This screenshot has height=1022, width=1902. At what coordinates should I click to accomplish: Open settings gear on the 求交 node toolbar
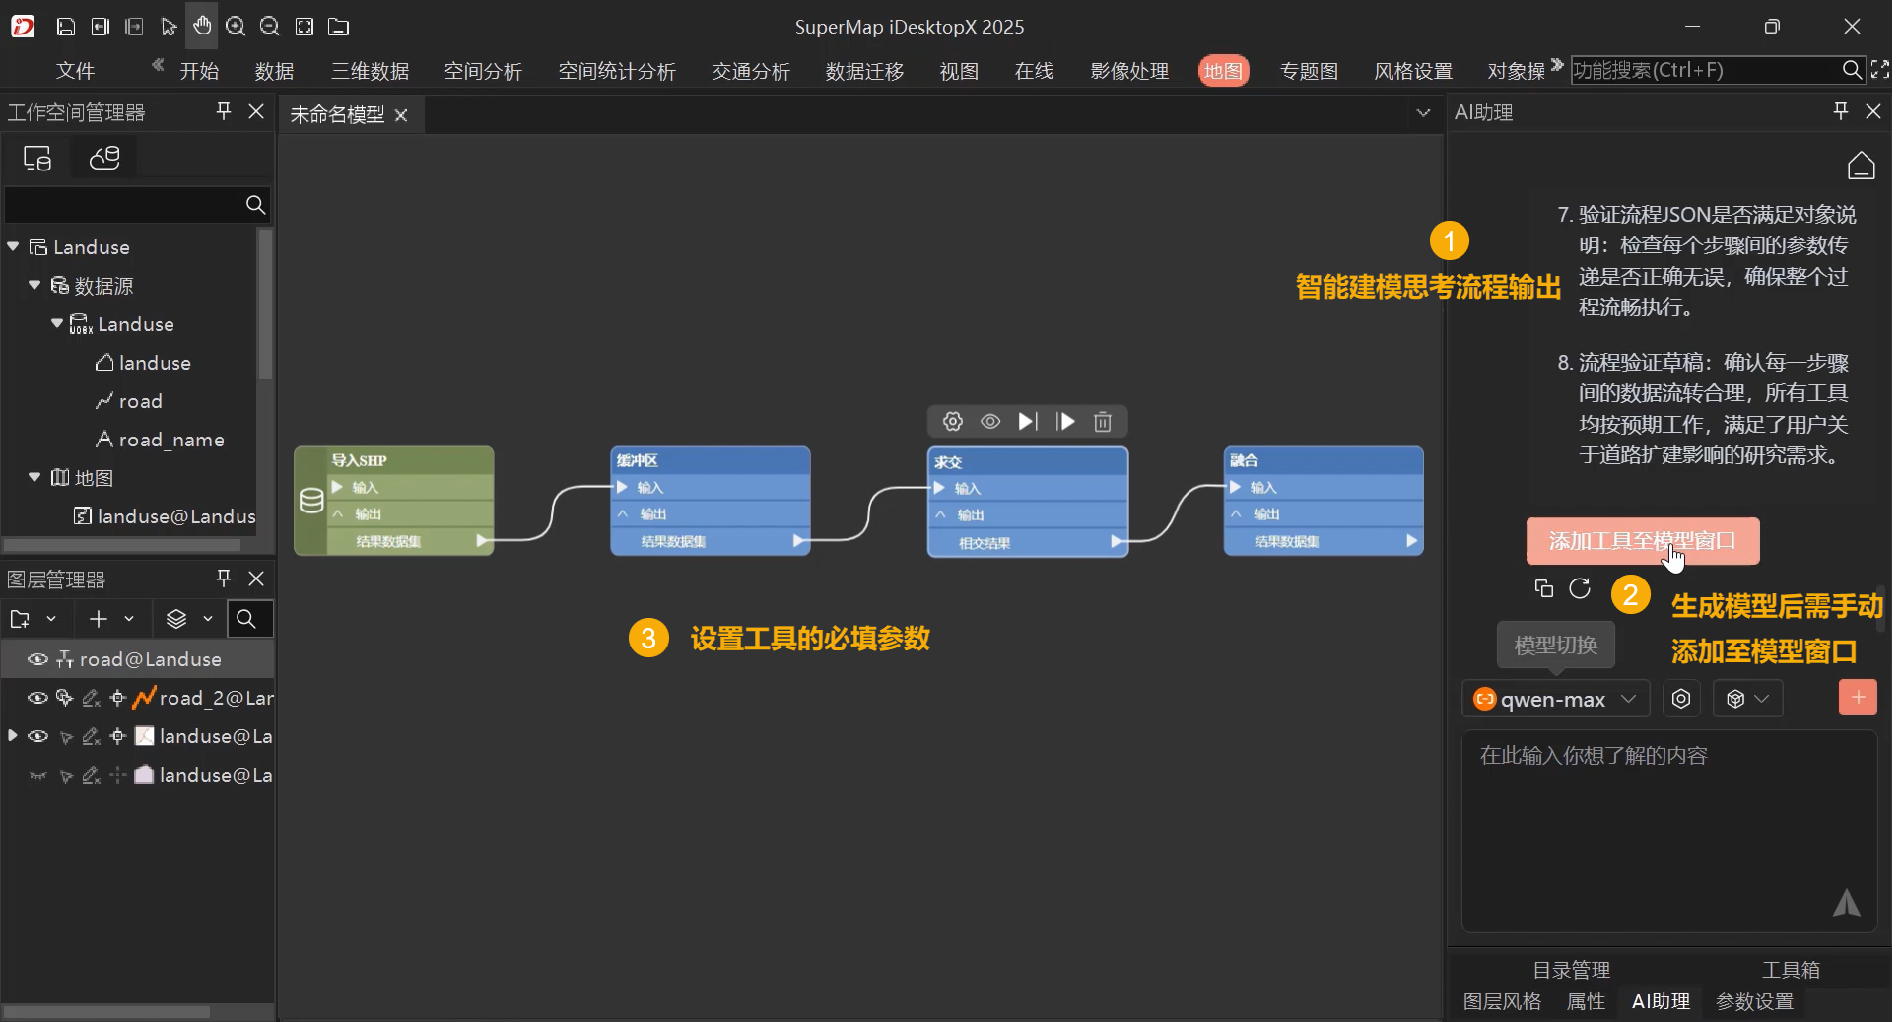952,422
